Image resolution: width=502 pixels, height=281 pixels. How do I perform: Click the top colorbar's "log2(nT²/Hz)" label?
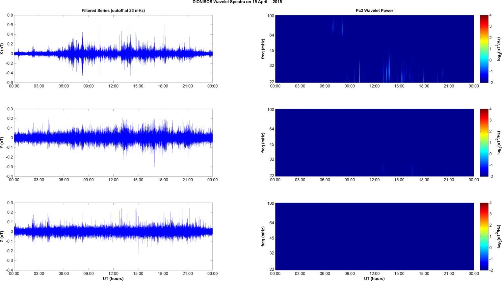coord(499,49)
